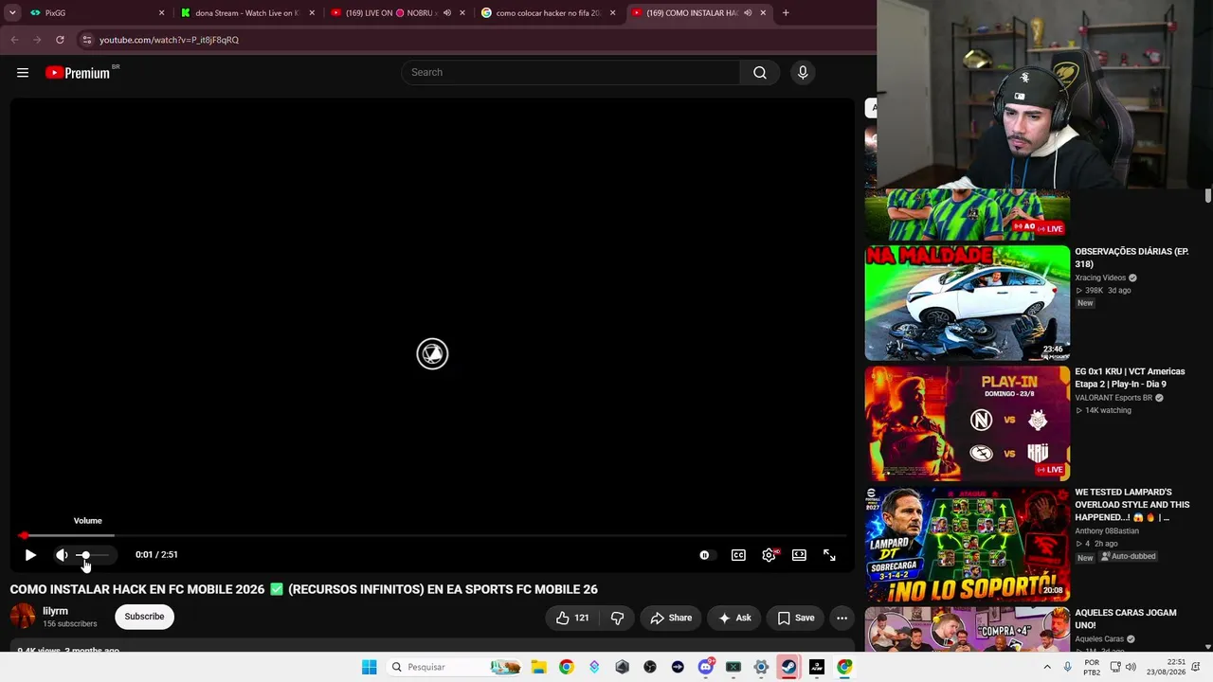The width and height of the screenshot is (1213, 682).
Task: Go back to the previous page
Action: 14,40
